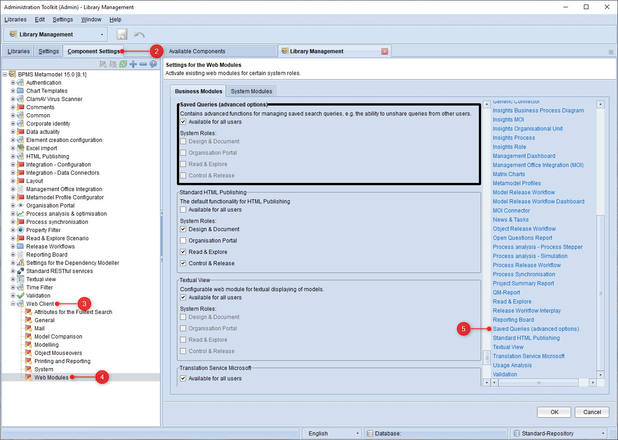Viewport: 618px width, 440px height.
Task: Toggle Translation Service Microsoft Available for all users
Action: 183,378
